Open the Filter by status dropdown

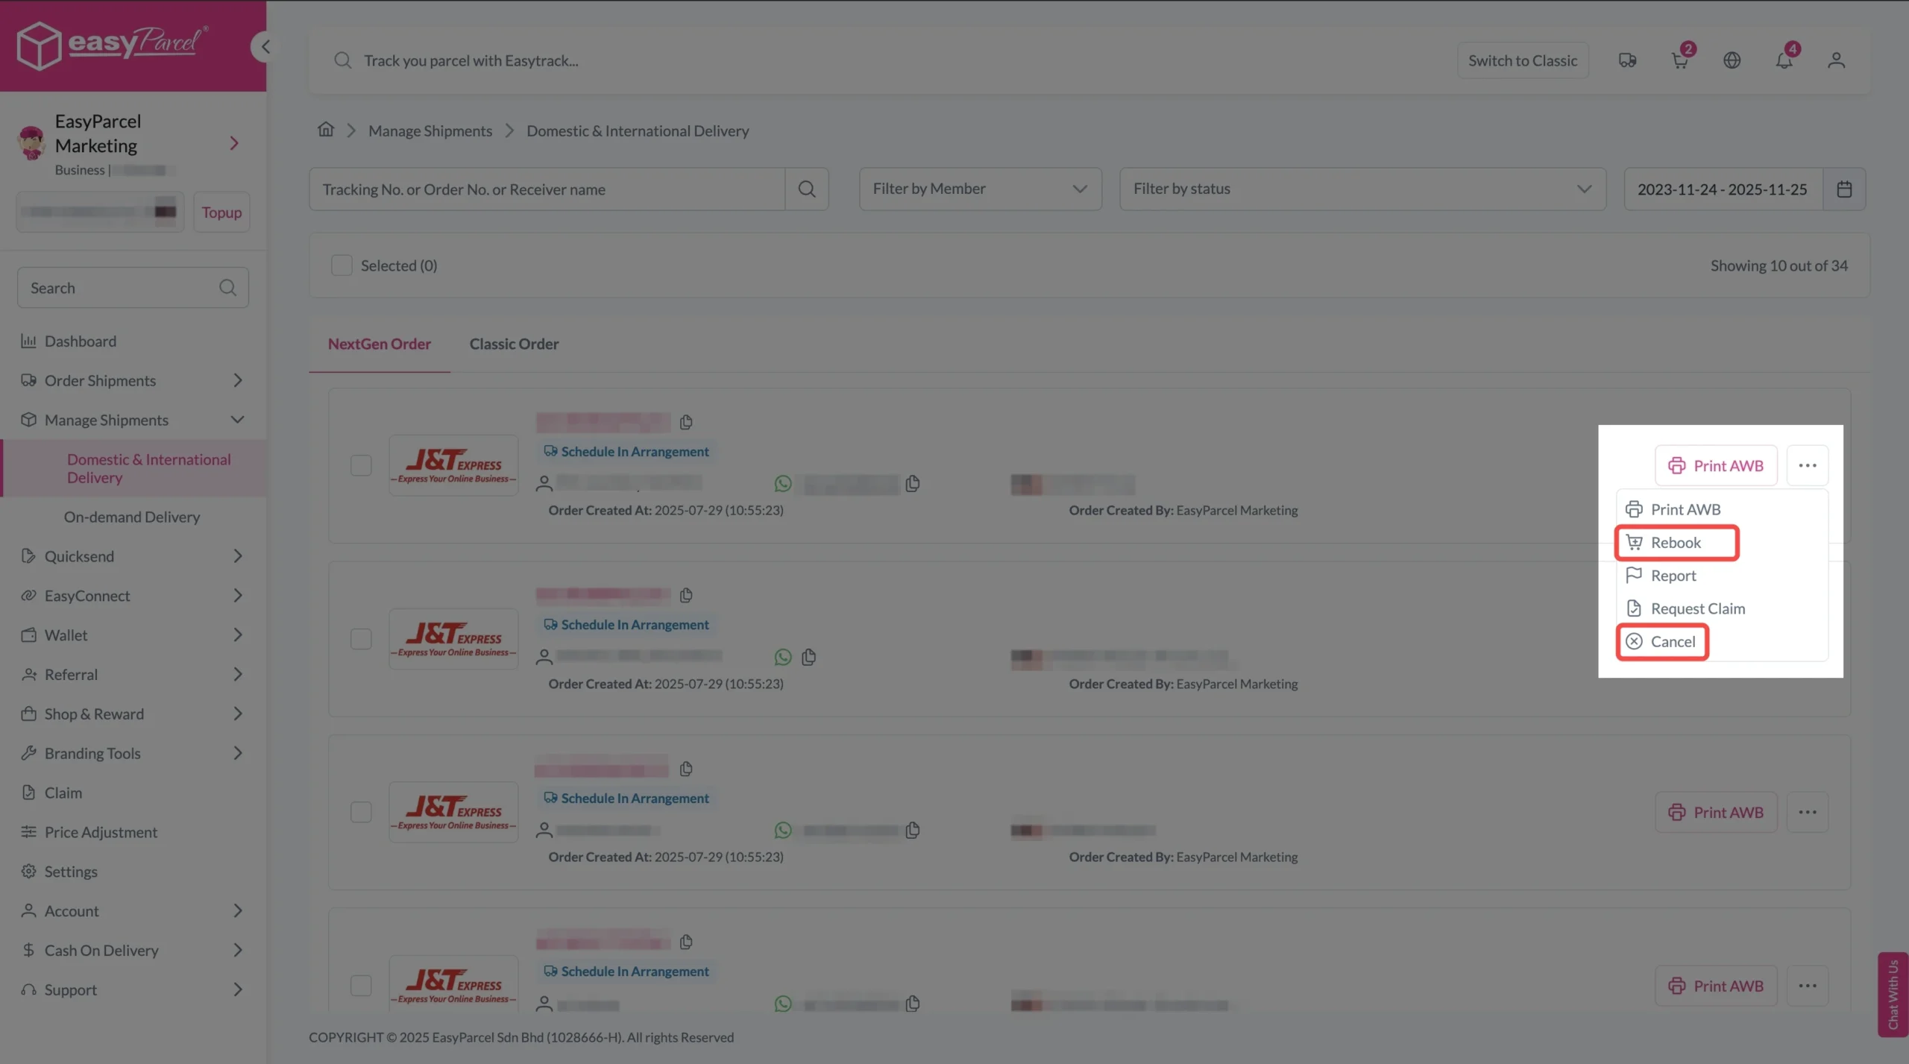coord(1362,189)
